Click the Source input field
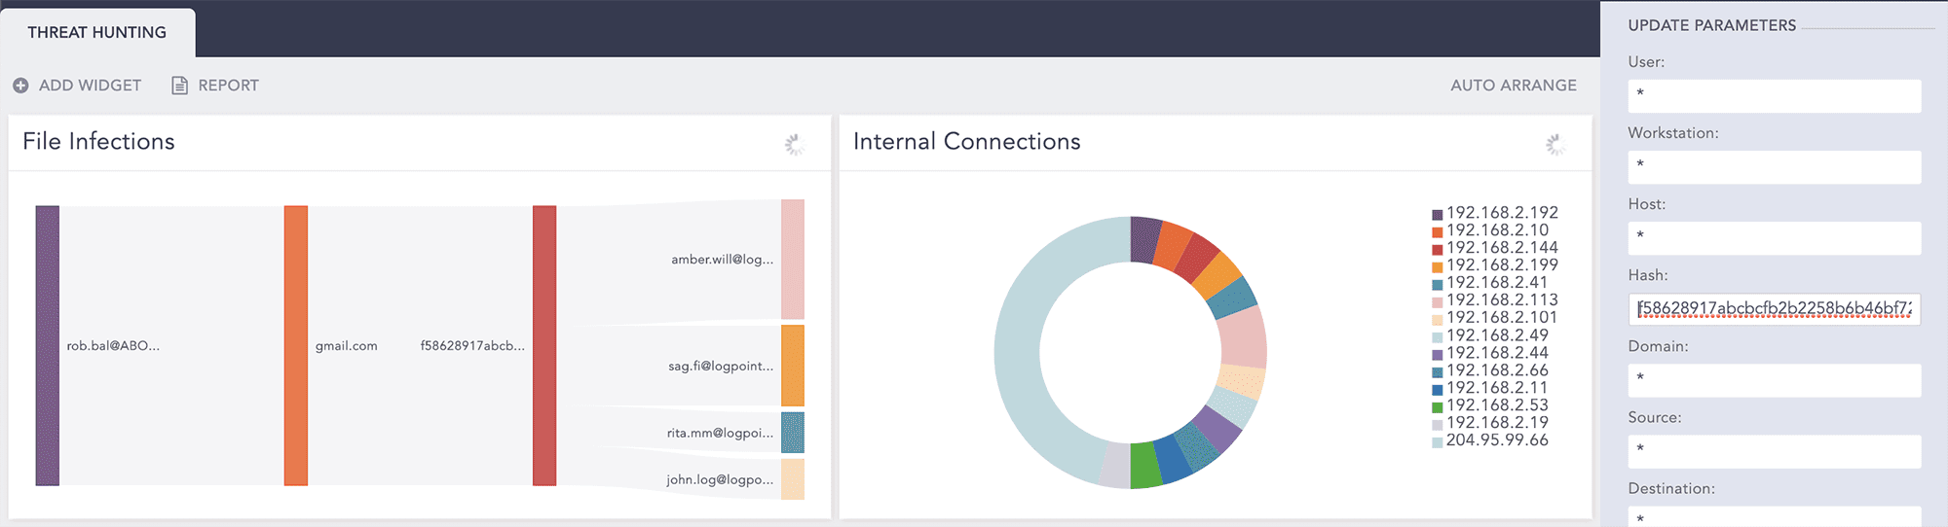 click(x=1775, y=451)
